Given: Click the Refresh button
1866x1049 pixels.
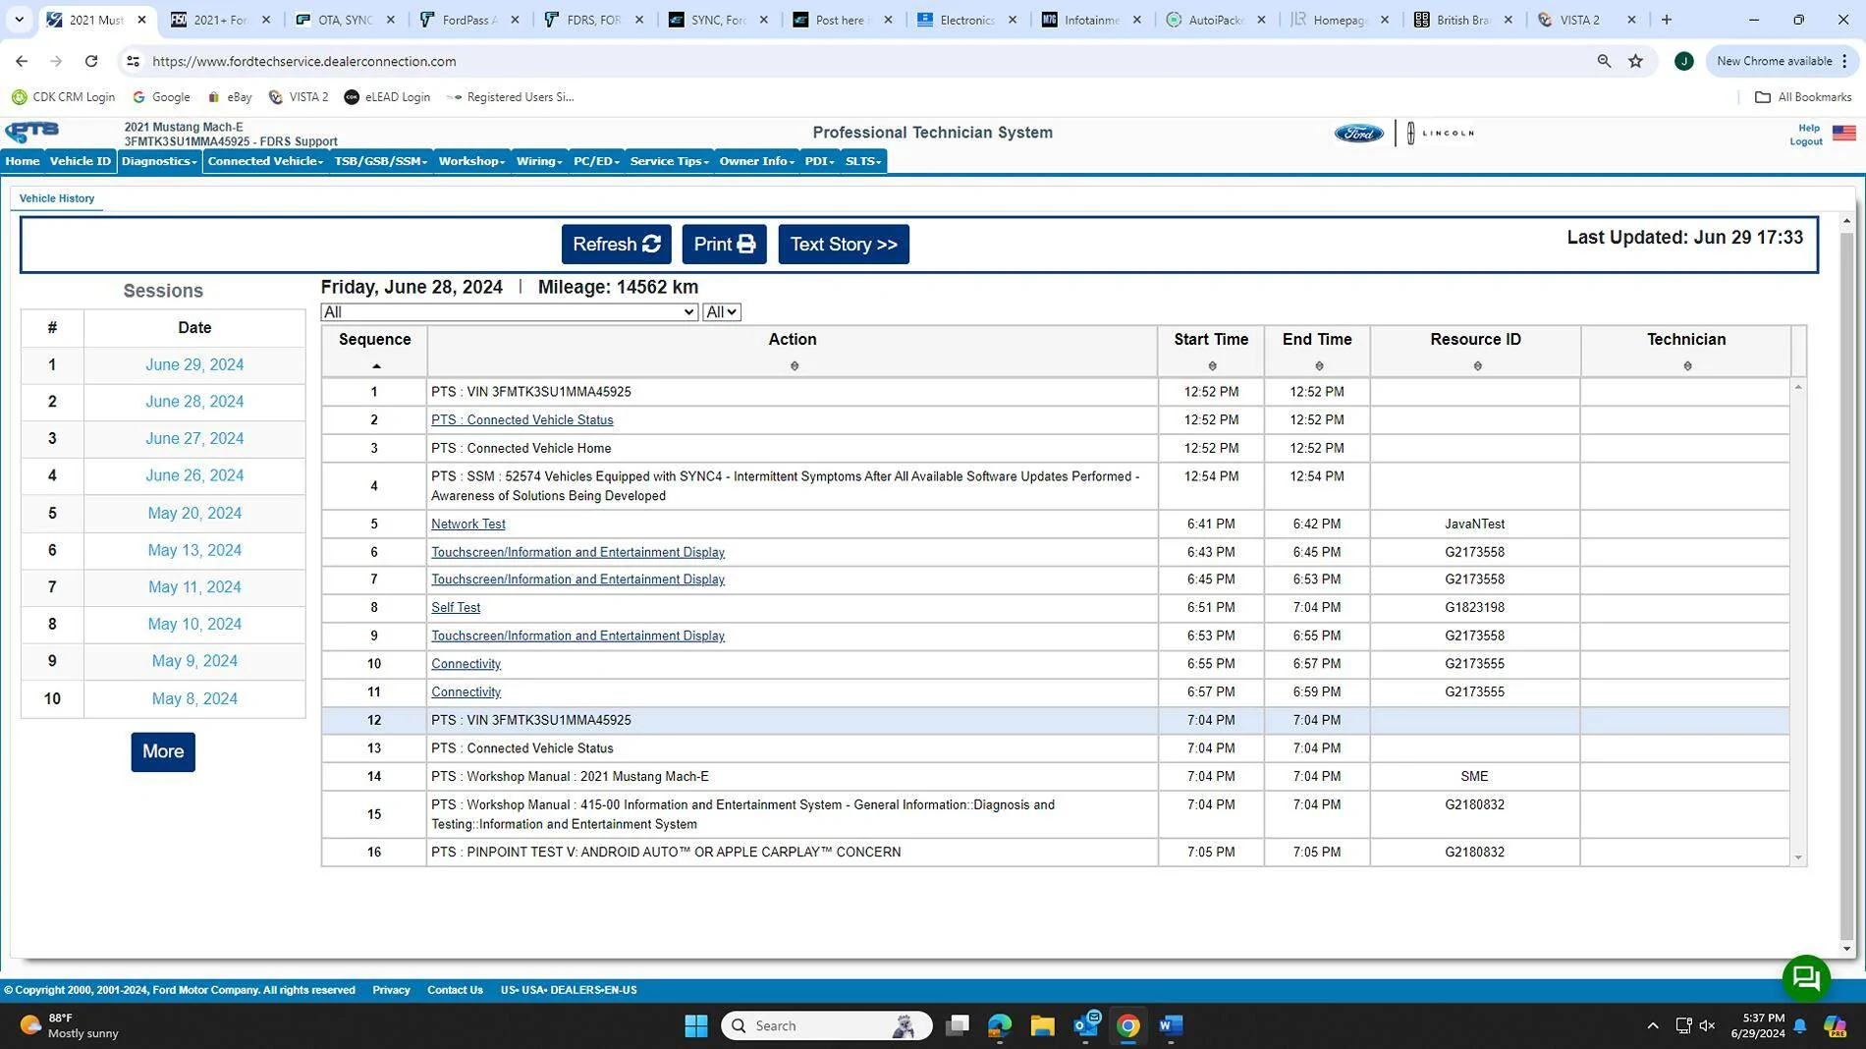Looking at the screenshot, I should (616, 245).
